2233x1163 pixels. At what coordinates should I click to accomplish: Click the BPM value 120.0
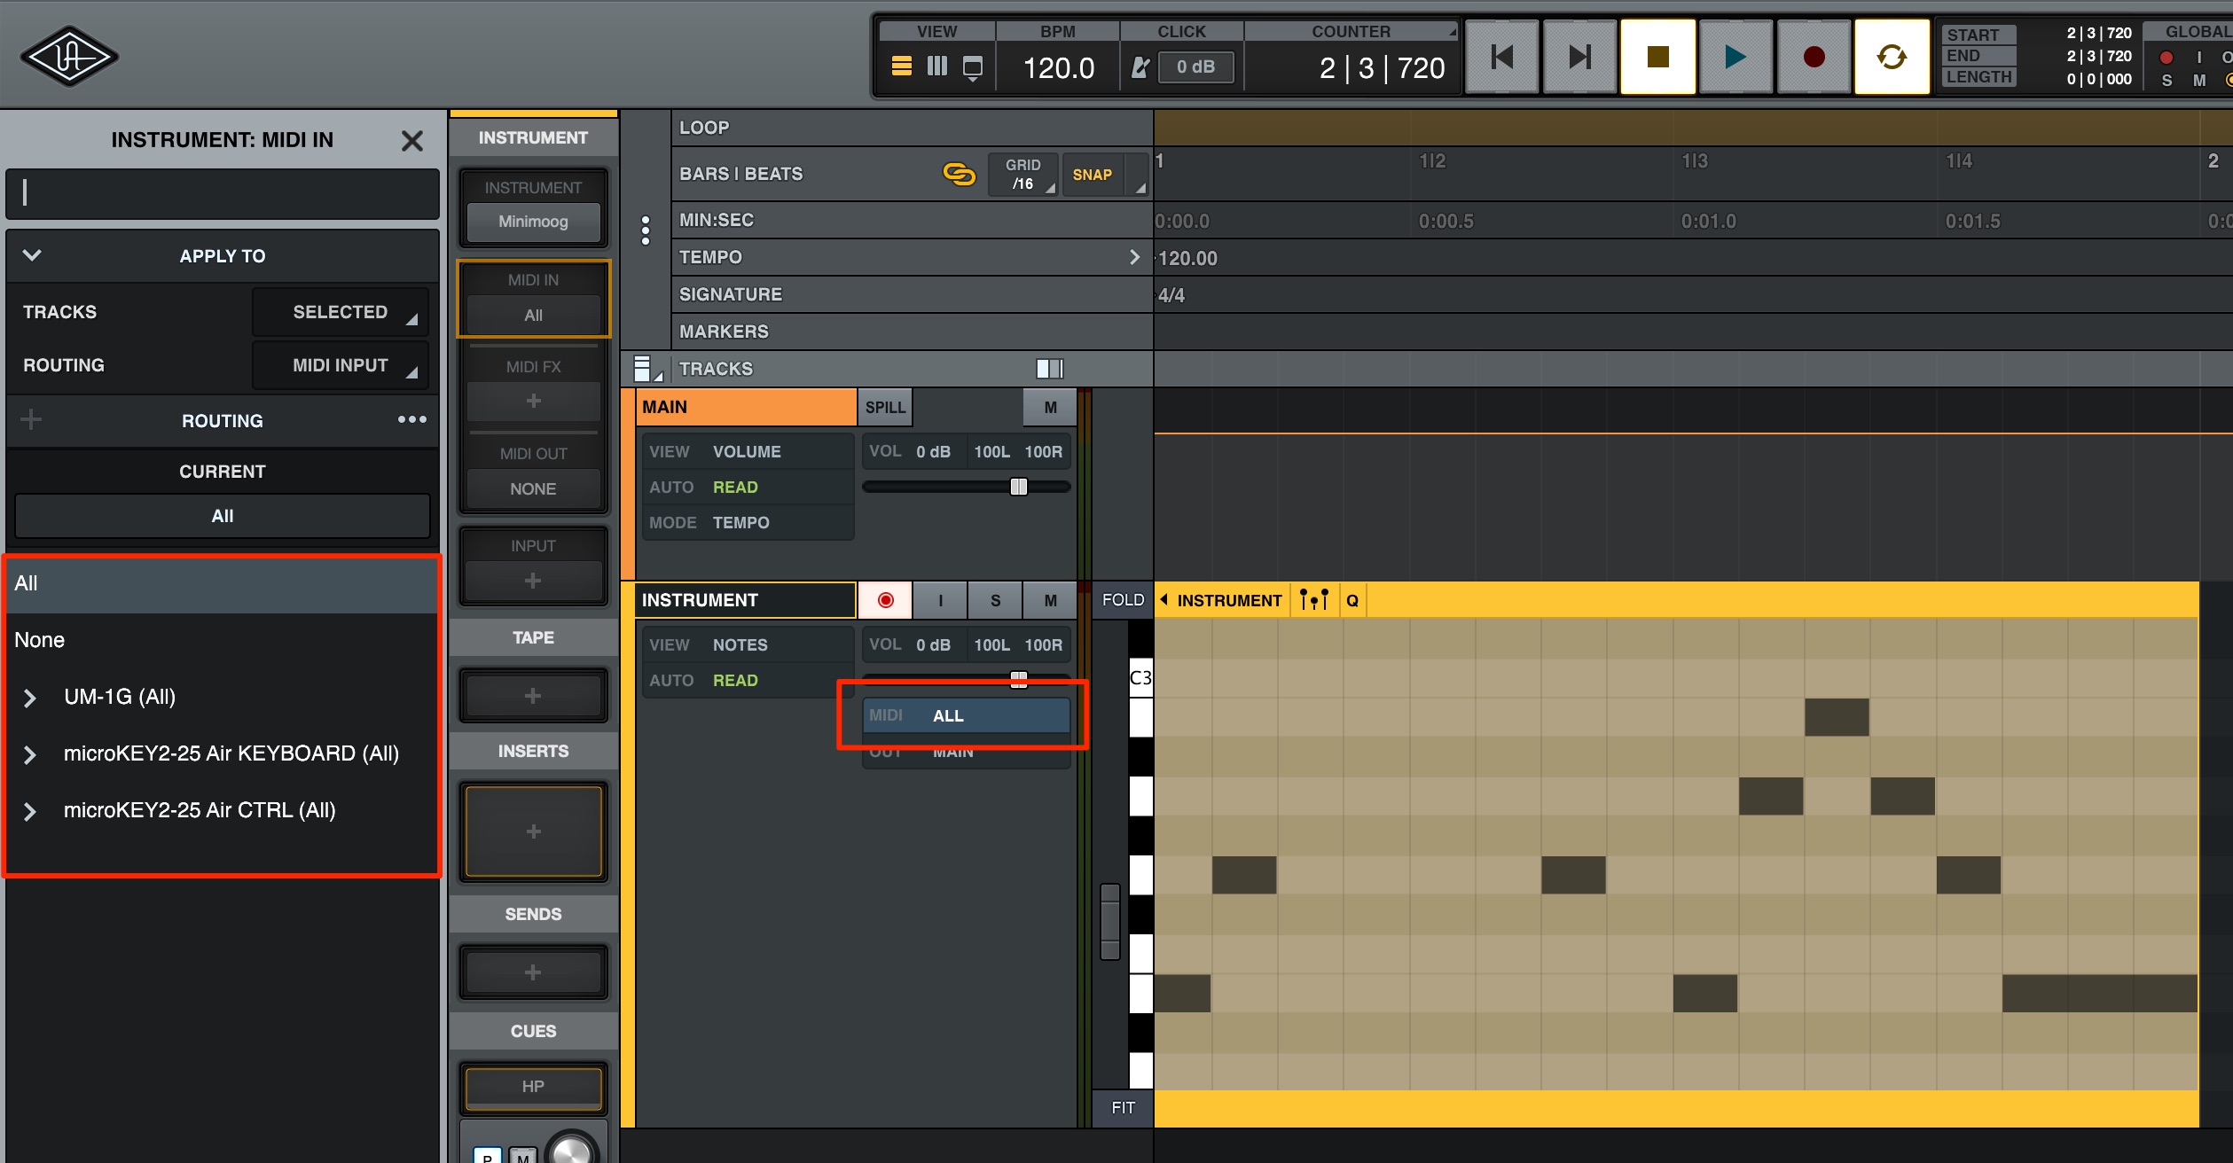(x=1058, y=68)
